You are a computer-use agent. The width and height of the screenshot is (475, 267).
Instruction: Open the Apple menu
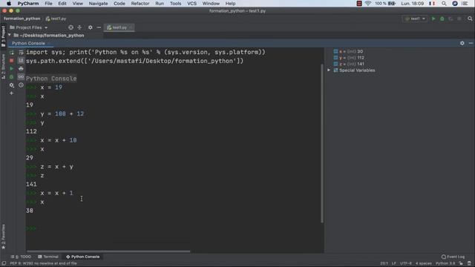(9, 4)
